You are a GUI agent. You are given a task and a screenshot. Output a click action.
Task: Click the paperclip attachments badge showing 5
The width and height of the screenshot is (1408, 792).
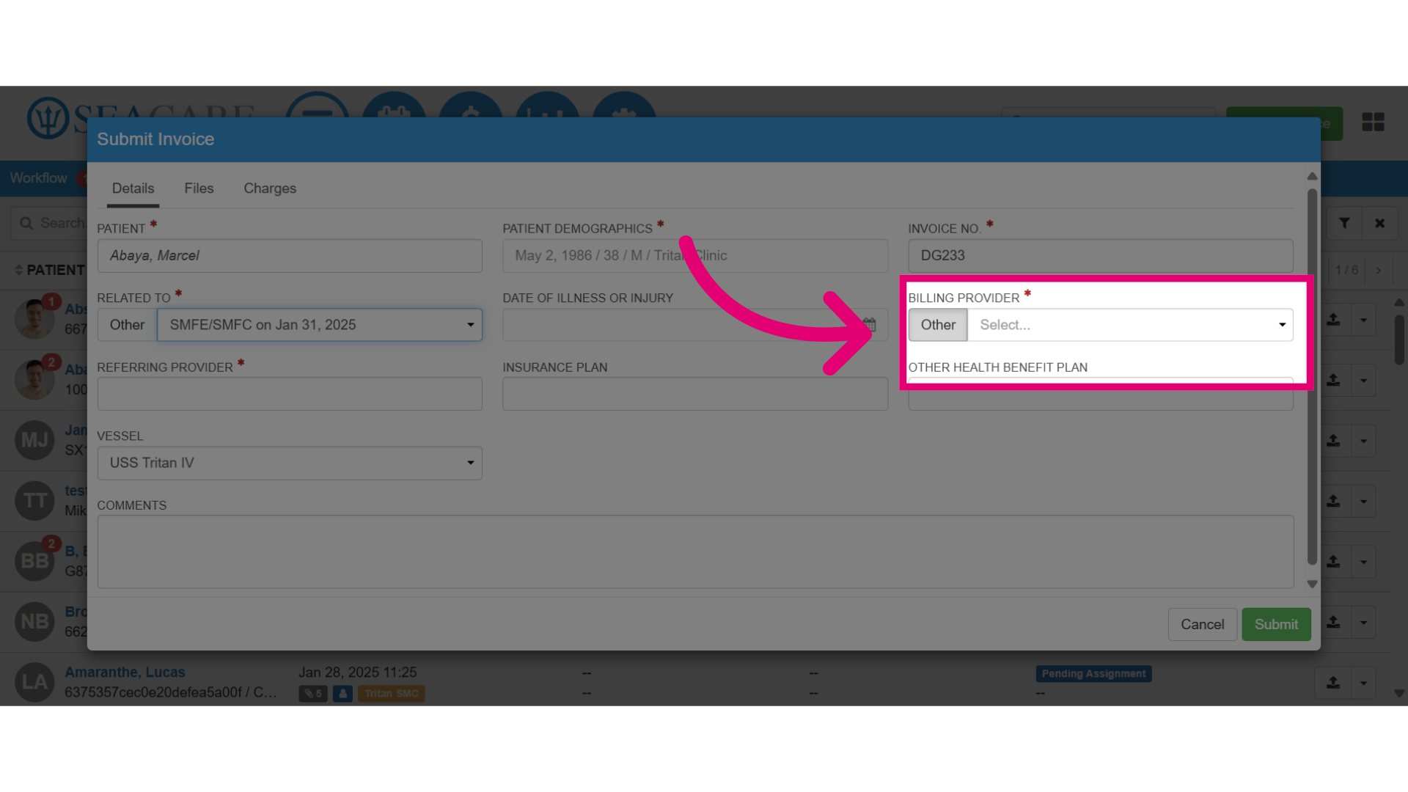[313, 694]
